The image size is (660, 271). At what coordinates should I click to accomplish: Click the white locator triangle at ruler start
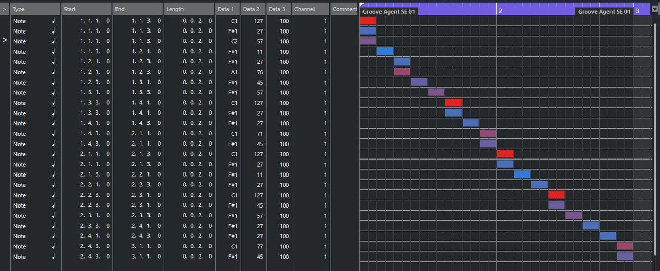coord(362,5)
